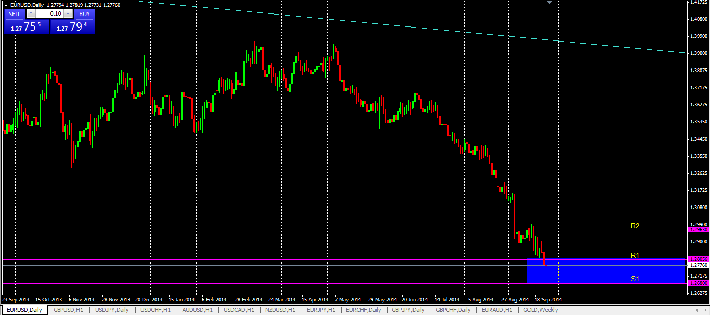This screenshot has width=710, height=316.
Task: Click the 28 Feb 2014 date label
Action: [248, 299]
